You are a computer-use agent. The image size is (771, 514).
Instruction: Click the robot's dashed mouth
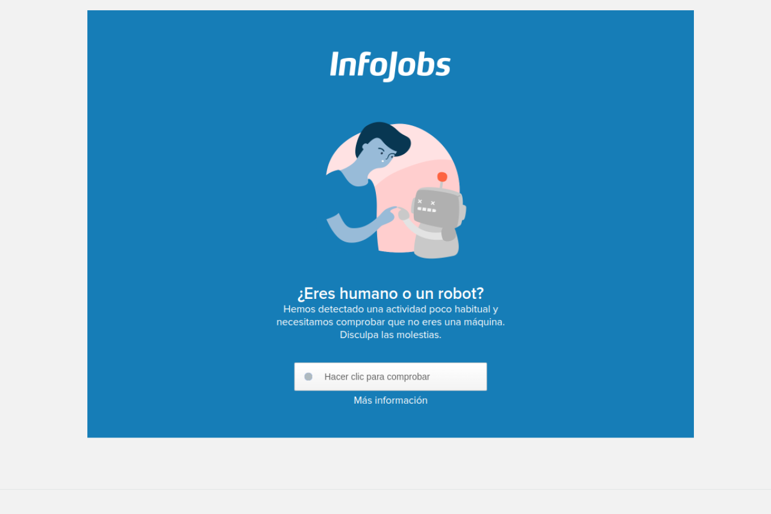(x=426, y=210)
